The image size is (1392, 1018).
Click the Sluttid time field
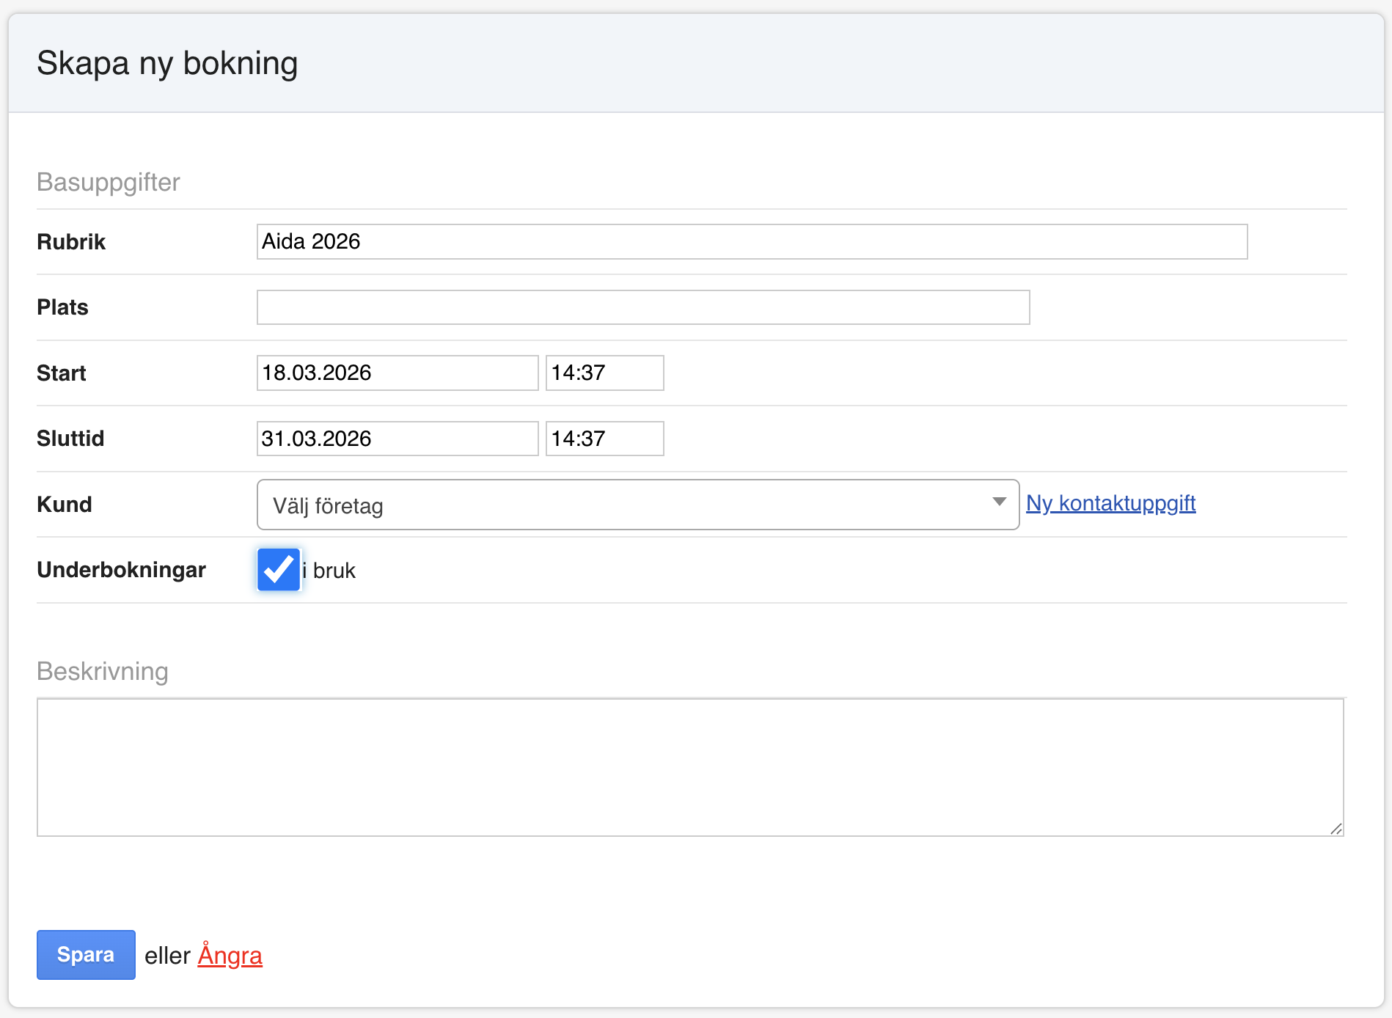click(x=604, y=439)
